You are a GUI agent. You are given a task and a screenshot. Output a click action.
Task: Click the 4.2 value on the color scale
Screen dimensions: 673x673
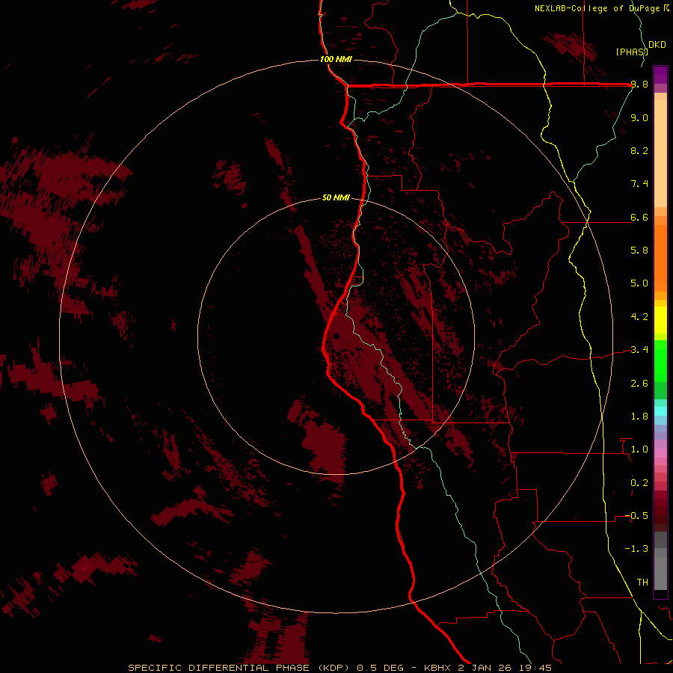click(x=639, y=317)
